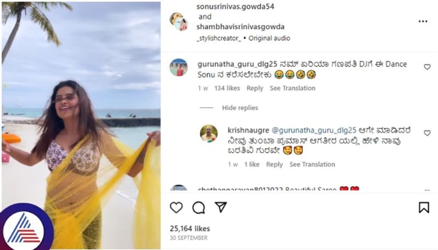Reply to krishnaugre's comment
The image size is (438, 250).
[x=274, y=165]
